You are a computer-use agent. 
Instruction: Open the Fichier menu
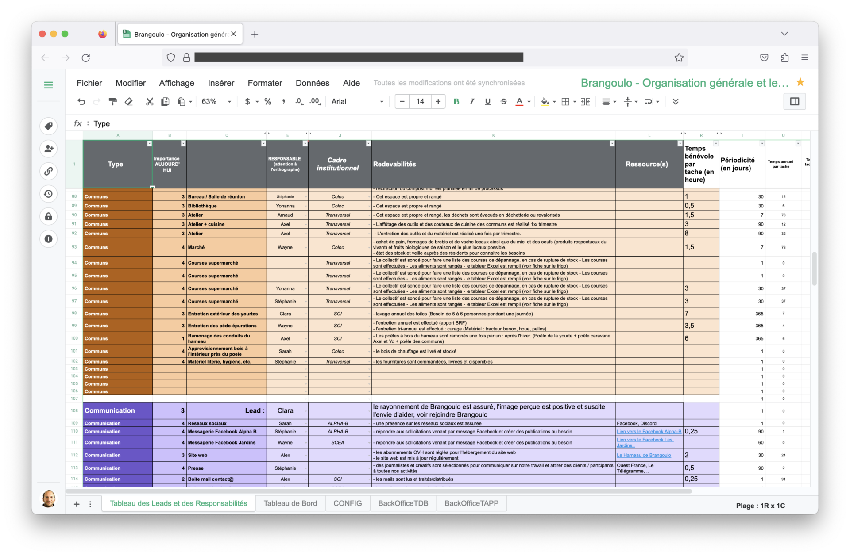click(x=89, y=83)
